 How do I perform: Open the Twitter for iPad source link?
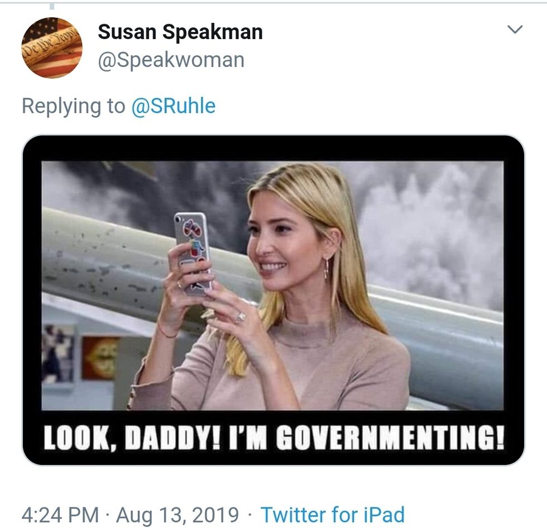click(333, 514)
